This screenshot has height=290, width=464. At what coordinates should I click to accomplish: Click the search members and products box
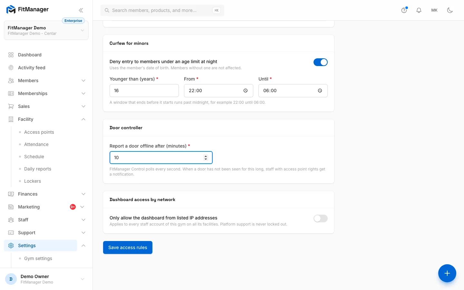click(x=162, y=10)
